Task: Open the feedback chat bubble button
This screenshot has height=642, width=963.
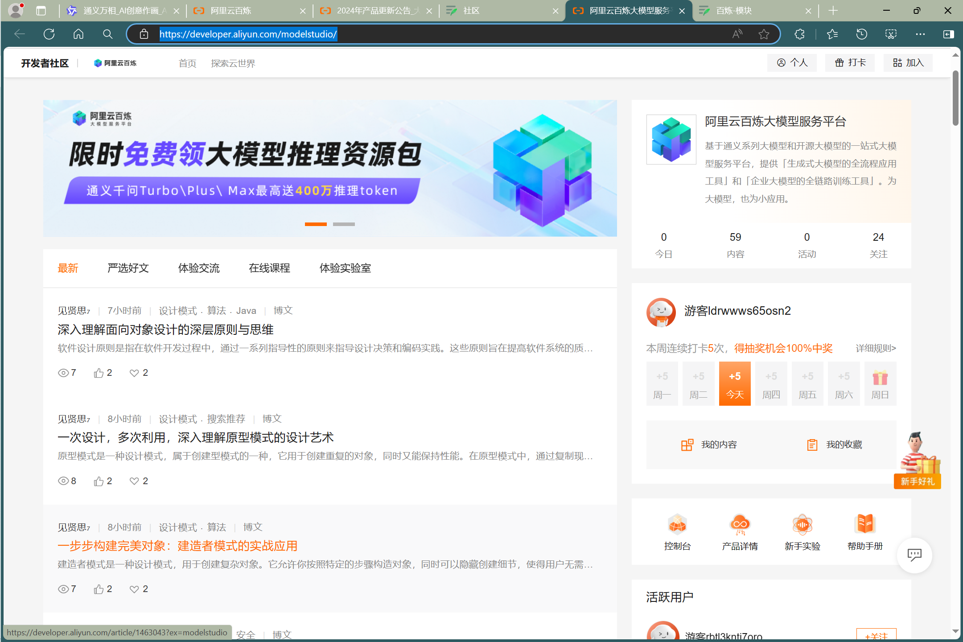Action: (914, 555)
